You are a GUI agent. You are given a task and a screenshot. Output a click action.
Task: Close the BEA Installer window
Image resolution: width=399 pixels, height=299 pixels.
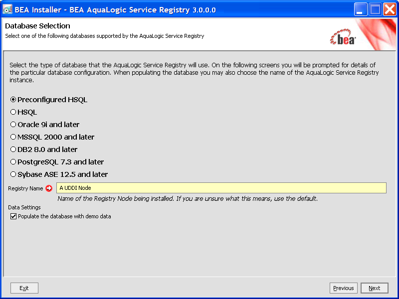[x=390, y=9]
